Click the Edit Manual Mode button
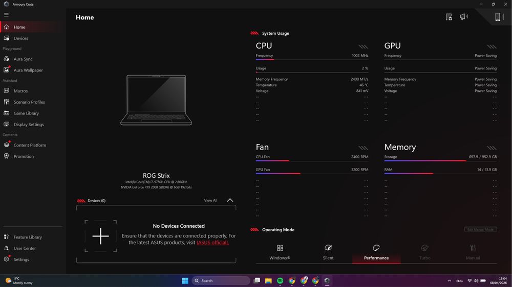 (x=480, y=229)
